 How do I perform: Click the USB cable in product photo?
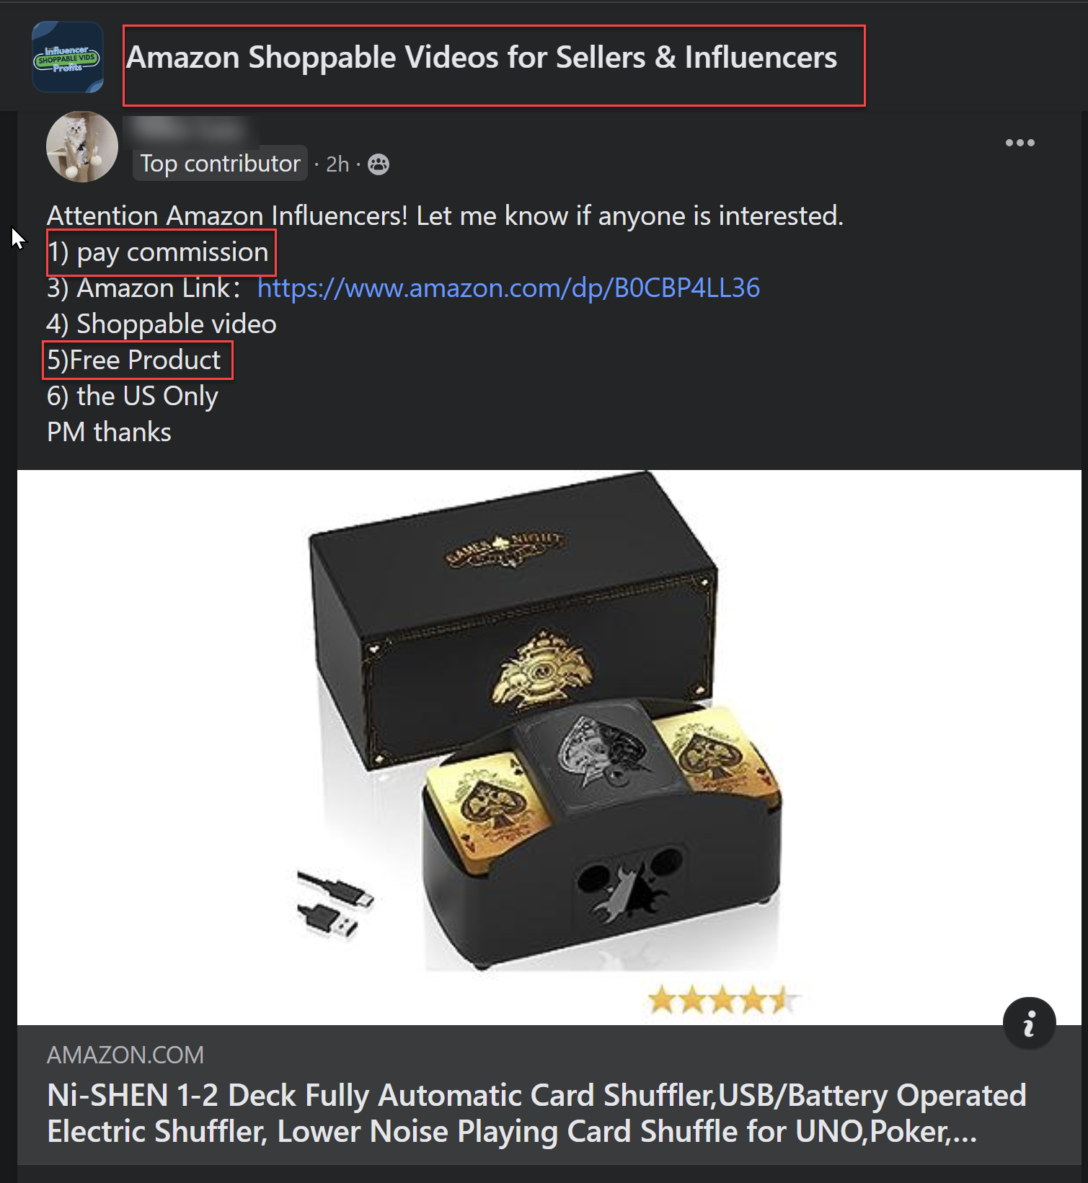tap(337, 903)
